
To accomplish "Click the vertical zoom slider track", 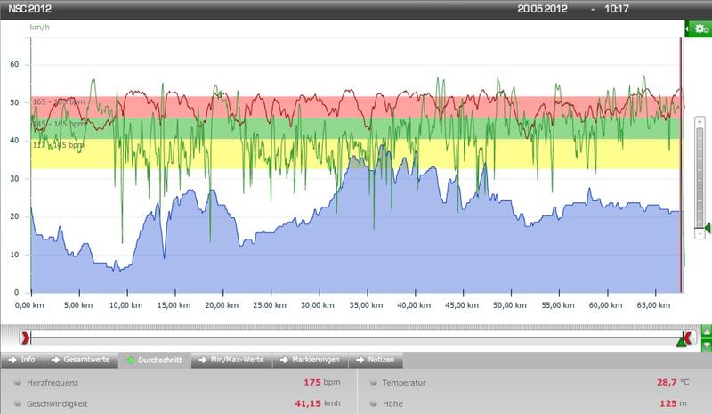I will coord(700,177).
